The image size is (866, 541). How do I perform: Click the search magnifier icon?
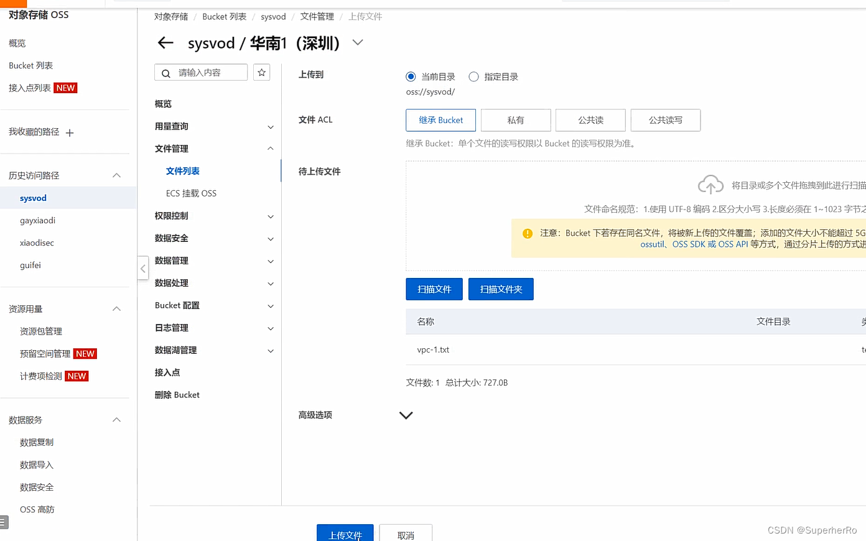click(x=166, y=73)
